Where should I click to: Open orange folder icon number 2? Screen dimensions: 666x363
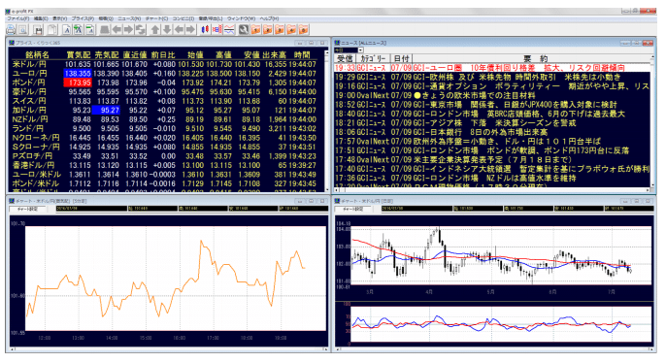[268, 29]
